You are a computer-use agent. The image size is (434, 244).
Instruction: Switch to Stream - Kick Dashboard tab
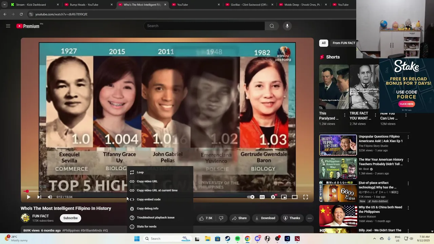[x=35, y=5]
